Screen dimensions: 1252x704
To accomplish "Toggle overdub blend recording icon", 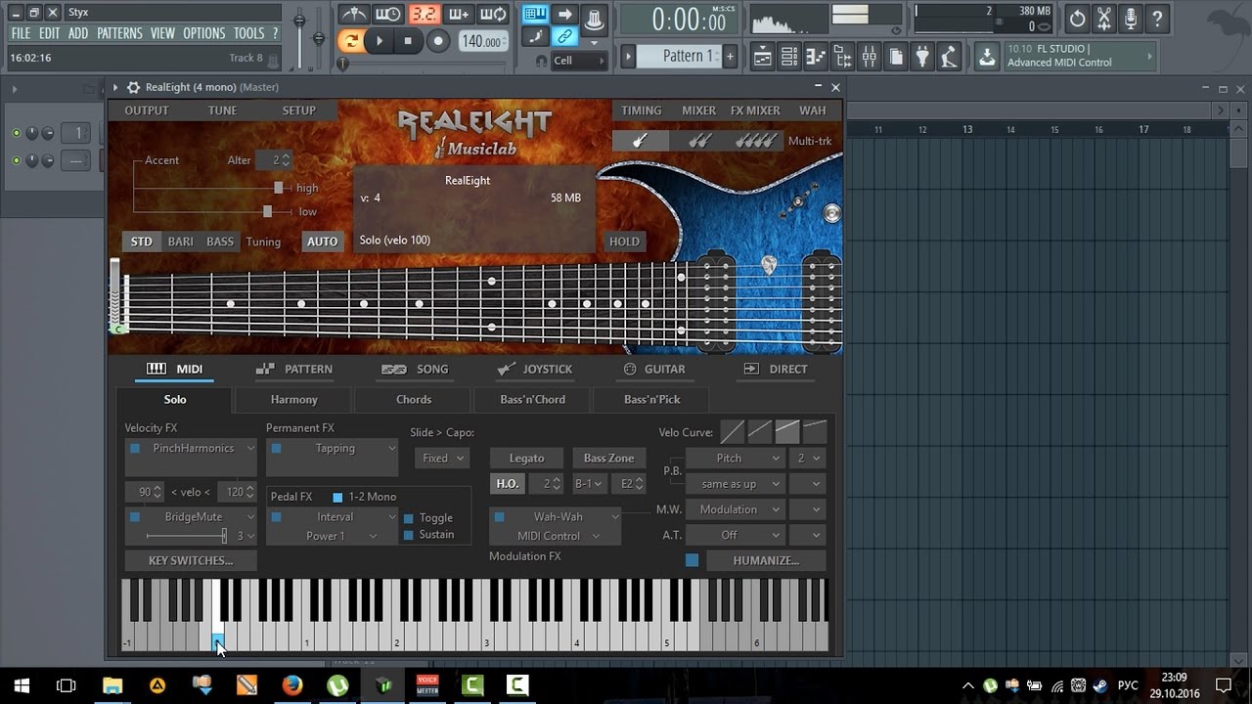I will coord(459,15).
